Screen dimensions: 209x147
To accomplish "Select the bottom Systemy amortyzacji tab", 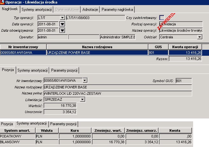I will 31,123.
